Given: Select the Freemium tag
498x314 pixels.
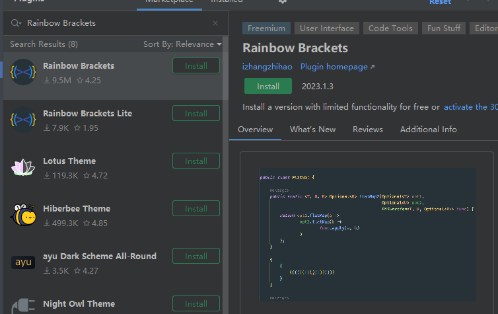Looking at the screenshot, I should [x=266, y=28].
